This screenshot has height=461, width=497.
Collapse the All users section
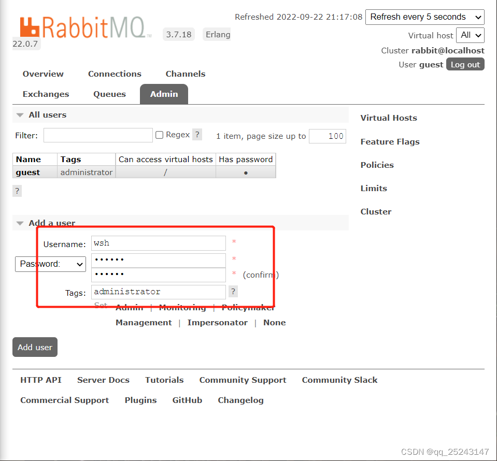tap(20, 114)
